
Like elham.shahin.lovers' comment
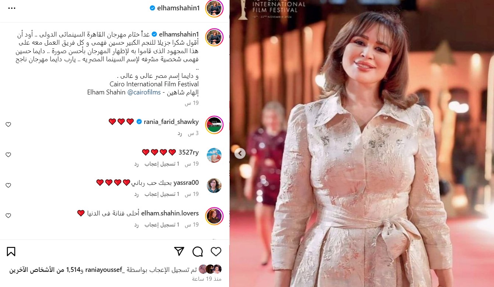pyautogui.click(x=8, y=216)
